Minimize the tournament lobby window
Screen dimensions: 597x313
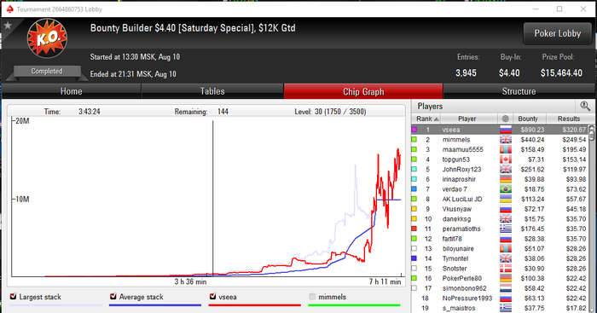pos(536,9)
